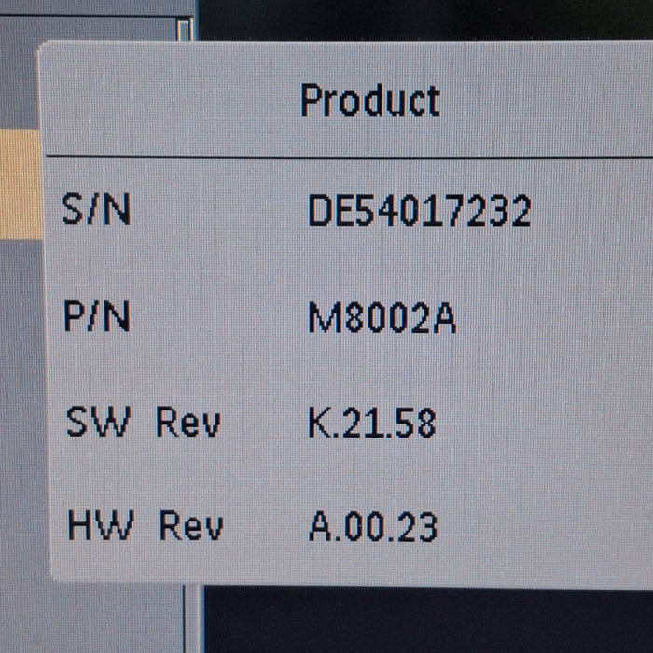Click serial number DE54017232
This screenshot has height=653, width=653.
pyautogui.click(x=419, y=211)
